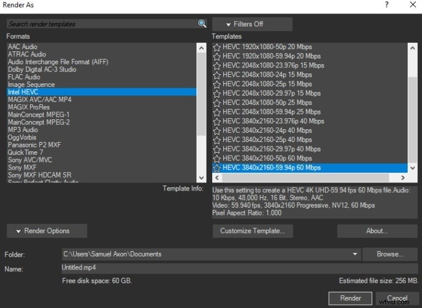Click the Render button
Viewport: 422px width, 308px height.
click(x=350, y=298)
